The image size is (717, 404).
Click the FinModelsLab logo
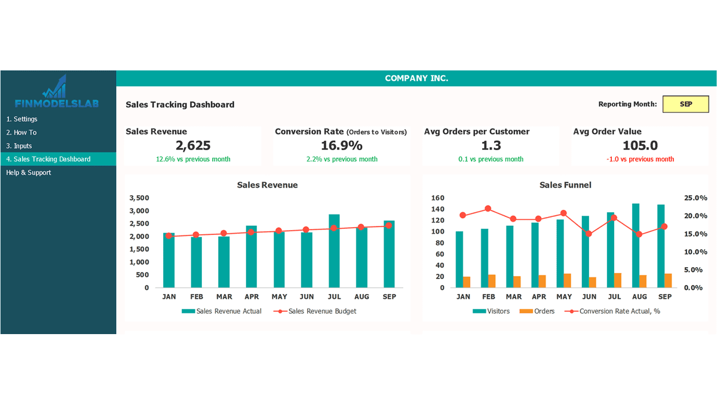point(58,92)
